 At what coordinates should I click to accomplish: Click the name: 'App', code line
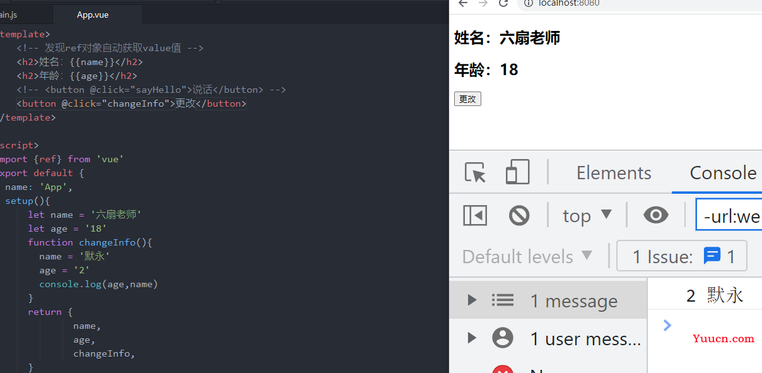coord(39,187)
